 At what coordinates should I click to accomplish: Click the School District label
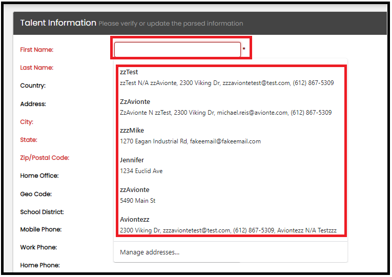42,212
